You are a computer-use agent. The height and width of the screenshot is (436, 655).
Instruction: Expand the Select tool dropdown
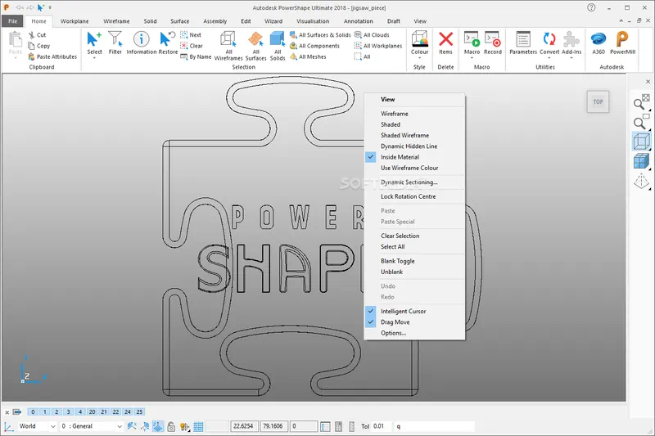point(94,58)
